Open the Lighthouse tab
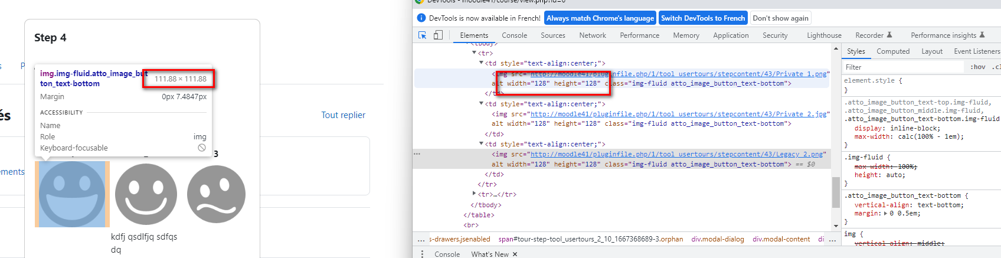This screenshot has height=258, width=1001. pyautogui.click(x=824, y=35)
